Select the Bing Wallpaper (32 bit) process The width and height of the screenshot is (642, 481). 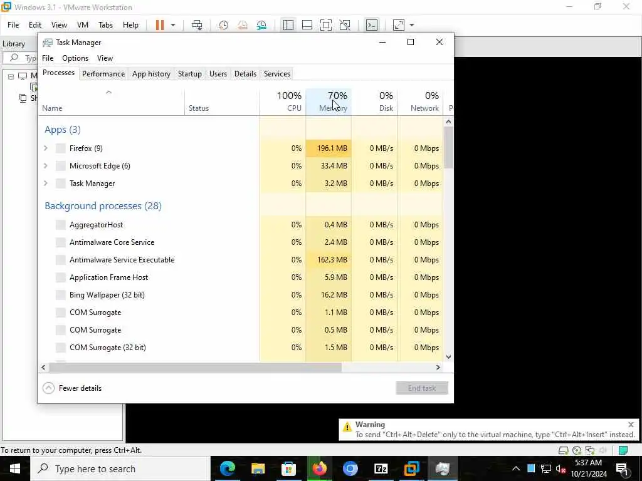[x=241, y=295]
